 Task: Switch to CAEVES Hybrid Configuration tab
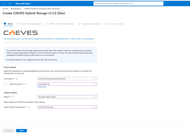tap(59, 24)
